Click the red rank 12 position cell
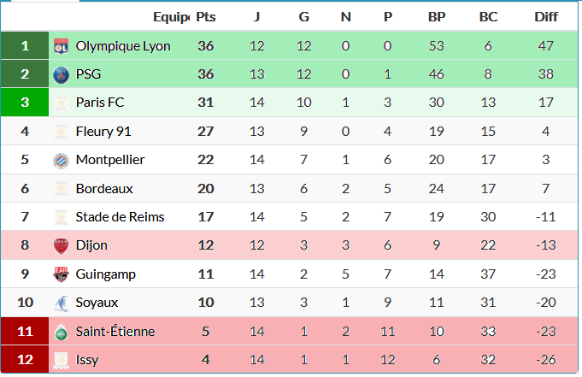This screenshot has height=377, width=582. [x=25, y=360]
